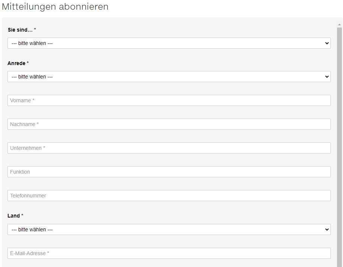This screenshot has height=267, width=343.
Task: Open the 'Sie sind...' dropdown
Action: click(169, 43)
